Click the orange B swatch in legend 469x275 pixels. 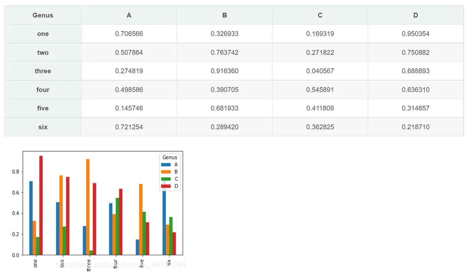[166, 171]
